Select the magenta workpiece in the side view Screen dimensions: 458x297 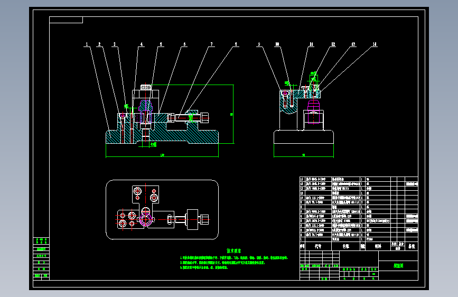pyautogui.click(x=314, y=112)
